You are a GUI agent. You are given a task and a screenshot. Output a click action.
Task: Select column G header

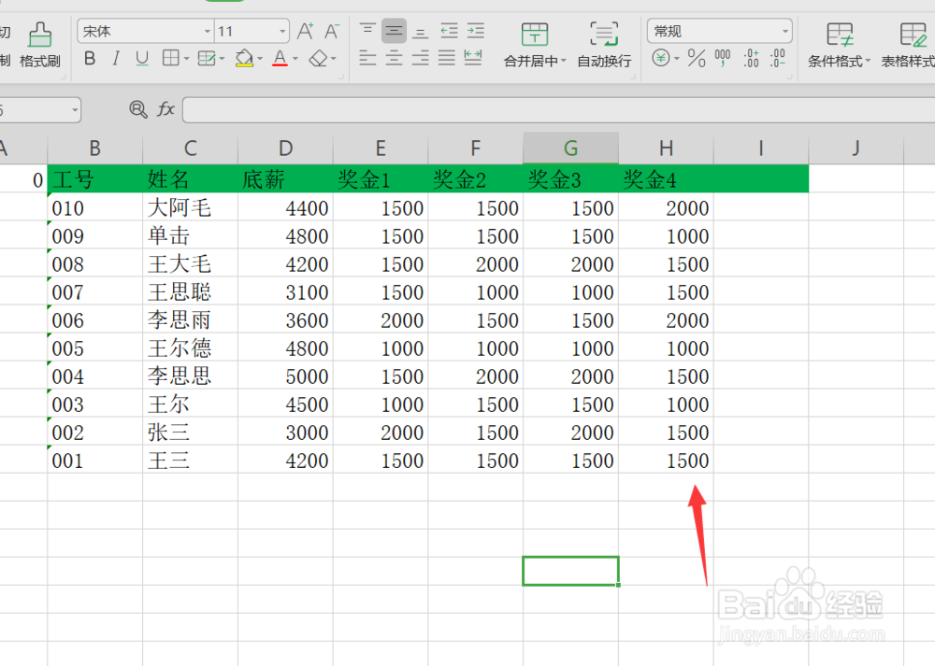click(x=570, y=148)
